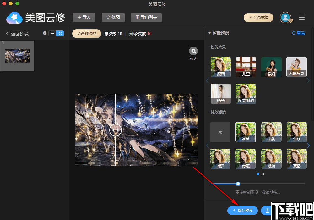Select the imported image thumbnail 1
314x220 pixels.
[x=17, y=56]
